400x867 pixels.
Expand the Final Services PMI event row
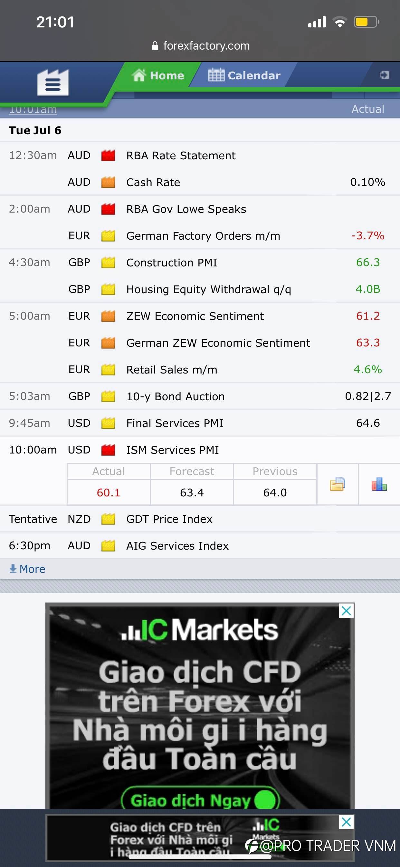[x=200, y=423]
